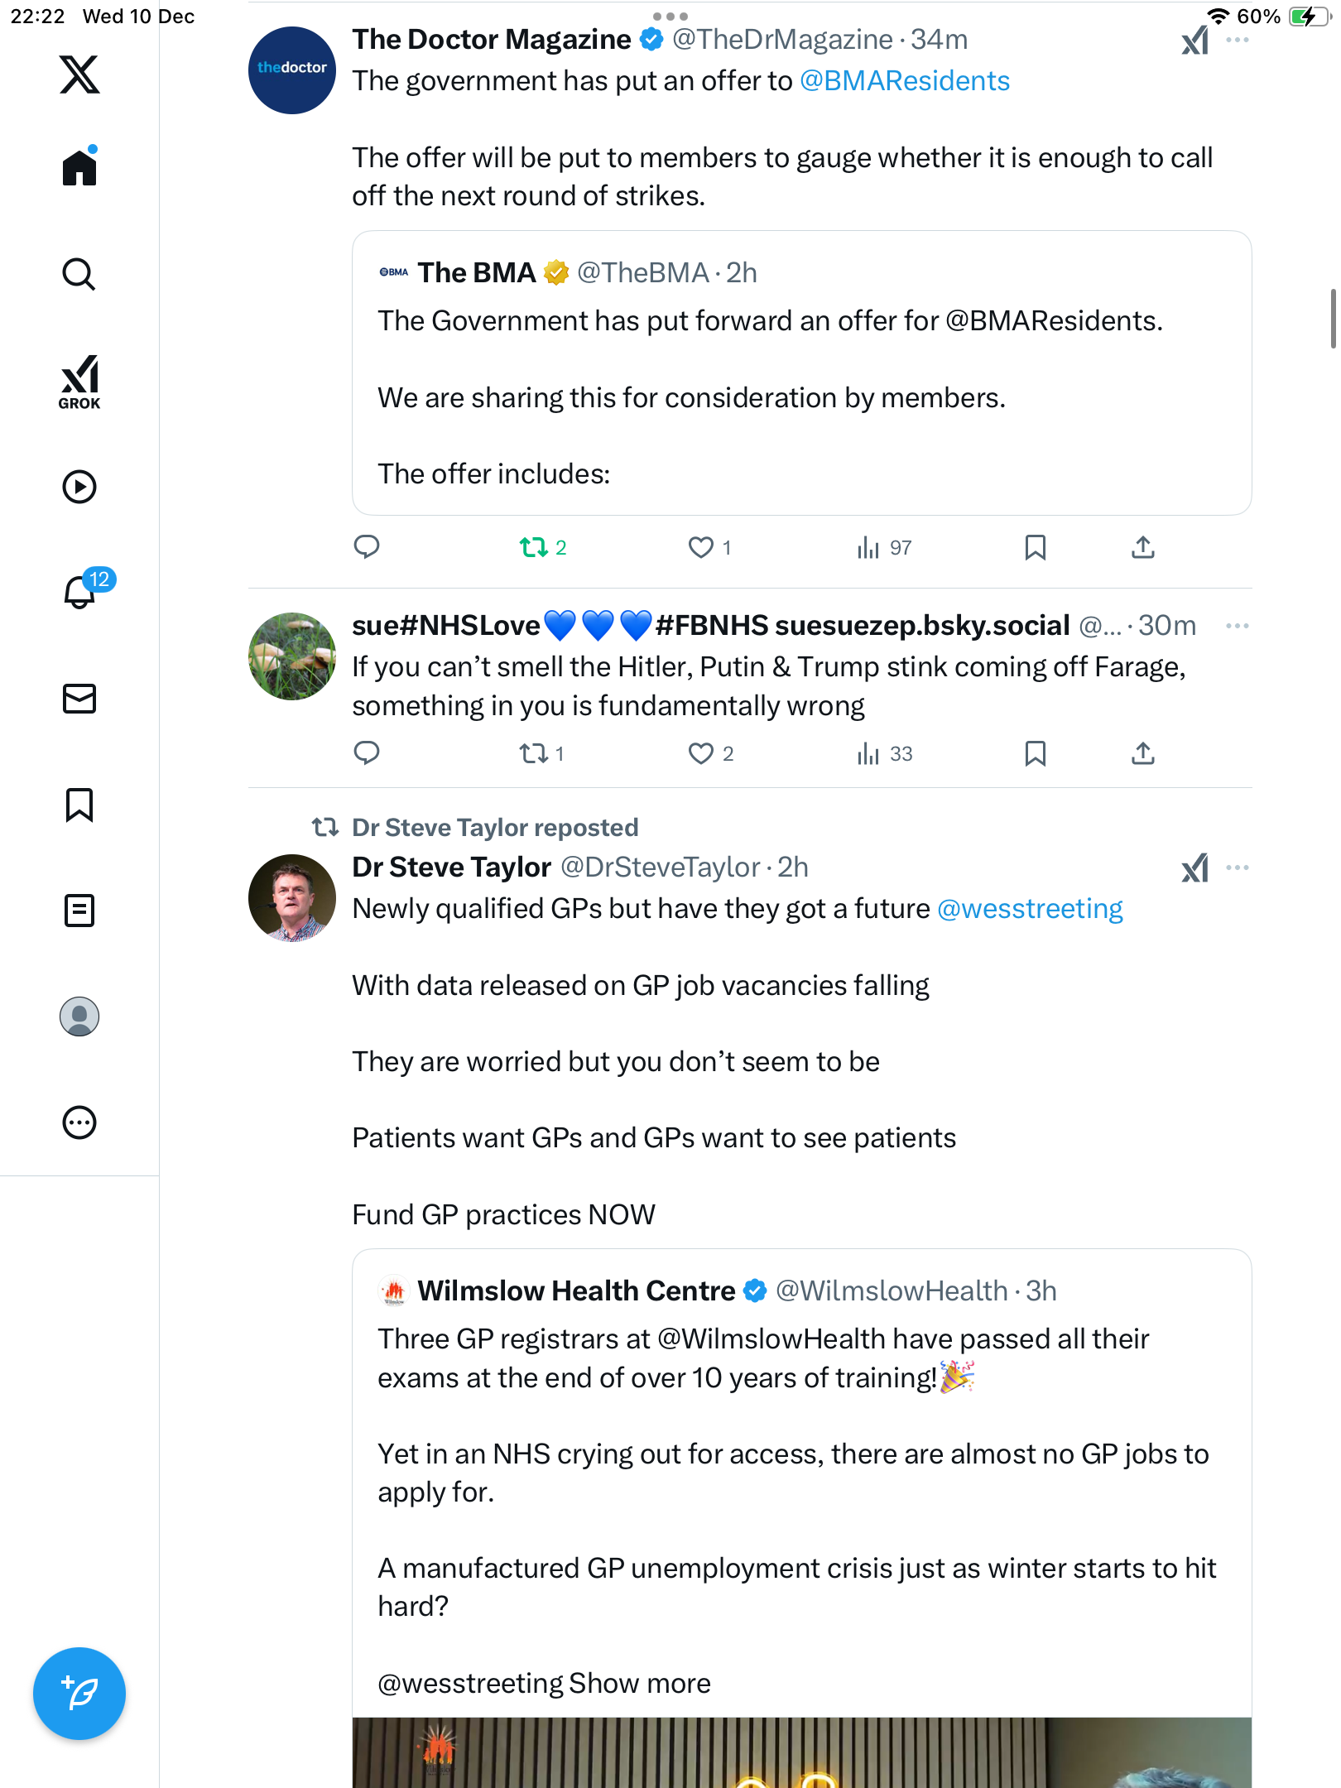The width and height of the screenshot is (1341, 1788).
Task: Compose a new post
Action: [x=79, y=1694]
